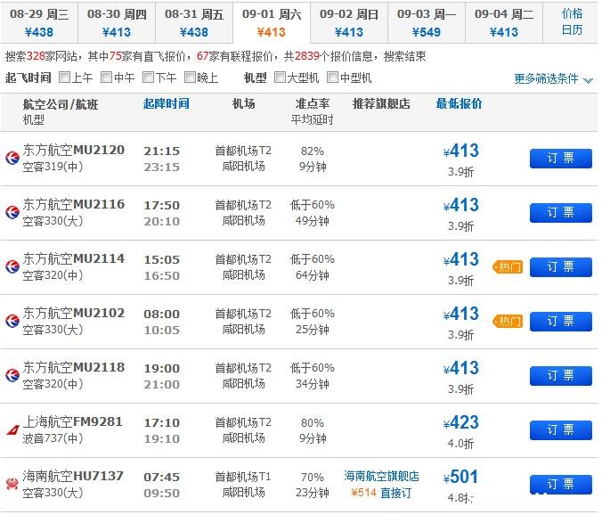
Task: Click Hainan Airlines logo beside HU7137
Action: tap(12, 484)
